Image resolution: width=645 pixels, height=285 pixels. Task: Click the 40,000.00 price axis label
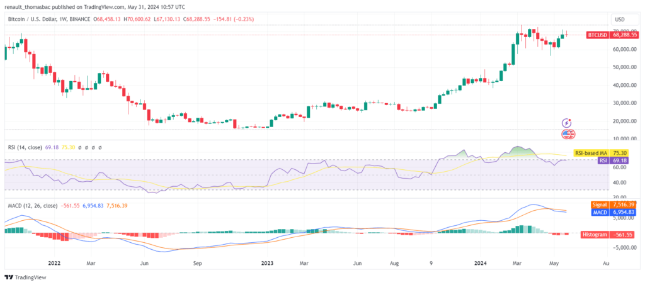[625, 86]
